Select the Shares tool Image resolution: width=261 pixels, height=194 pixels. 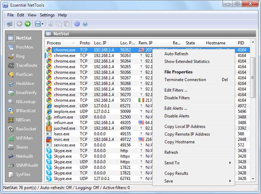[x=18, y=147]
